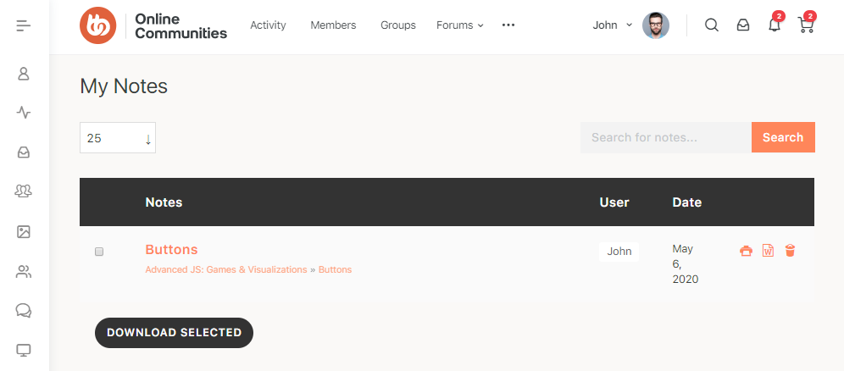The height and width of the screenshot is (371, 844).
Task: Click the Download Selected button
Action: coord(174,333)
